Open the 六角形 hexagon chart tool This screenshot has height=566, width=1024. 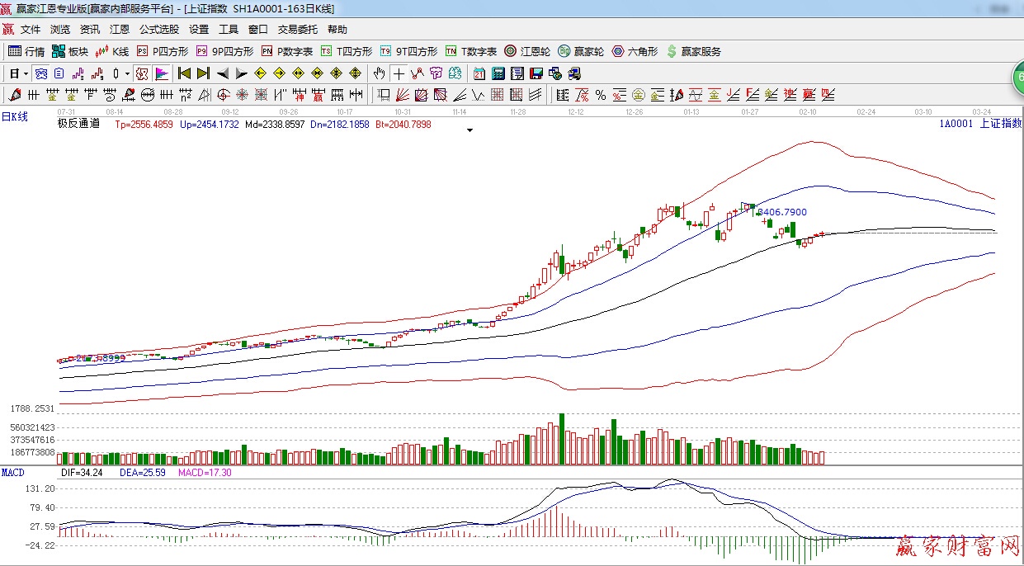pos(635,51)
